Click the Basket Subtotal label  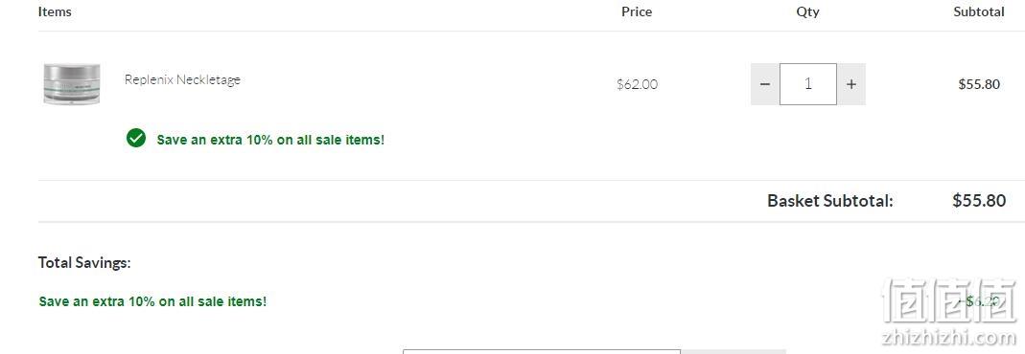pyautogui.click(x=830, y=201)
